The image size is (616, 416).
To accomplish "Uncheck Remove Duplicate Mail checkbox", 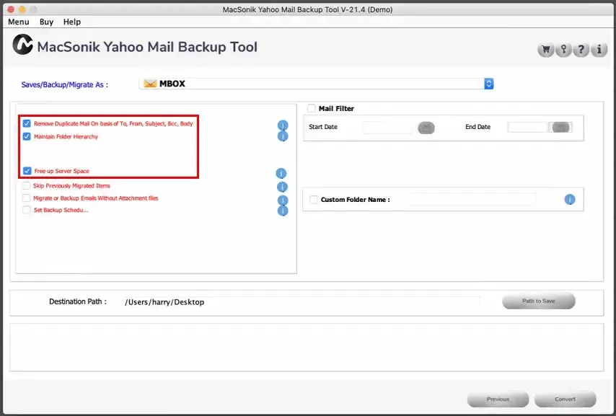I will [27, 123].
